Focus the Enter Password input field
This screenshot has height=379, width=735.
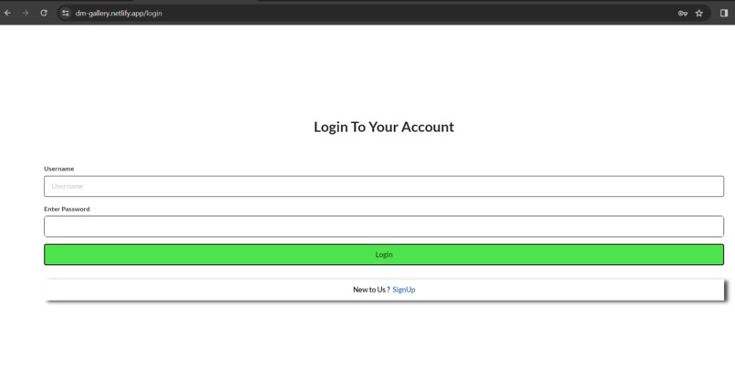pos(384,226)
